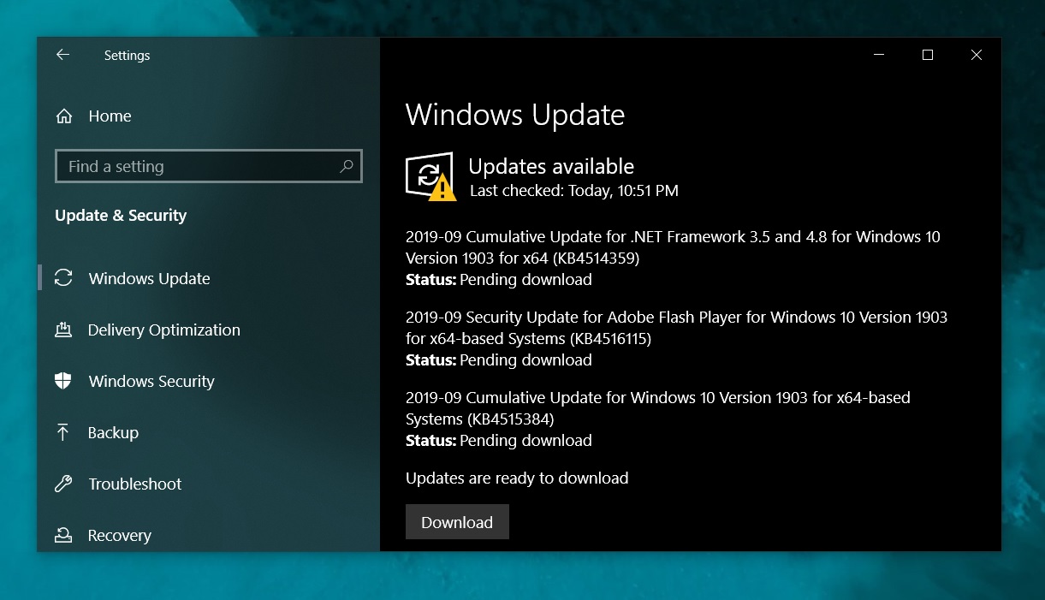
Task: Select the .NET Framework update KB4514359 text
Action: pyautogui.click(x=673, y=247)
